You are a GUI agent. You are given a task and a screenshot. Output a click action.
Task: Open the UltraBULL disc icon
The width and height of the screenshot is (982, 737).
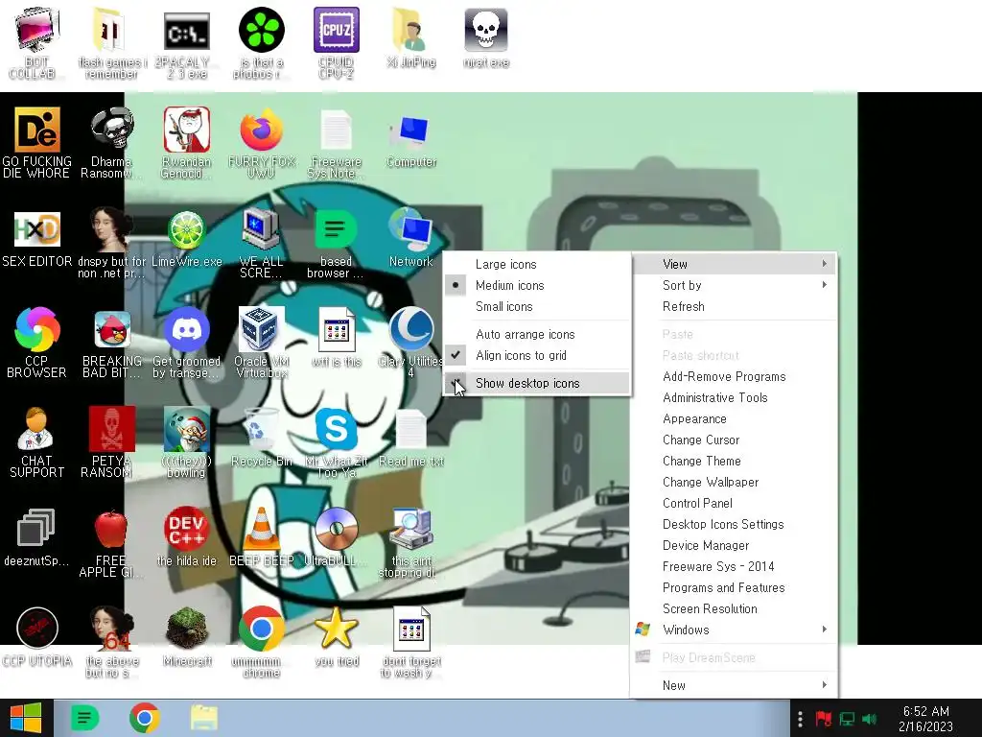(x=337, y=529)
